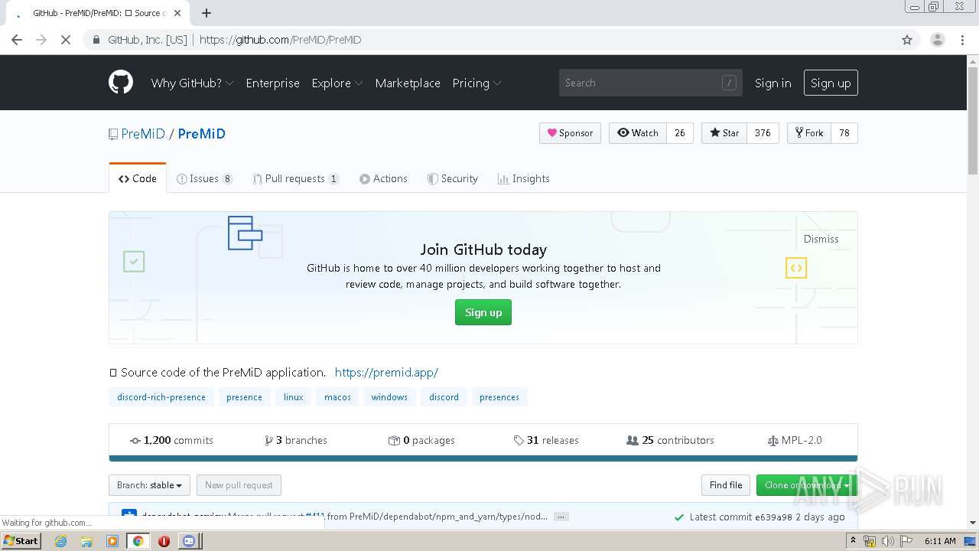Image resolution: width=979 pixels, height=551 pixels.
Task: Open the Action Center flag icon
Action: tap(906, 541)
